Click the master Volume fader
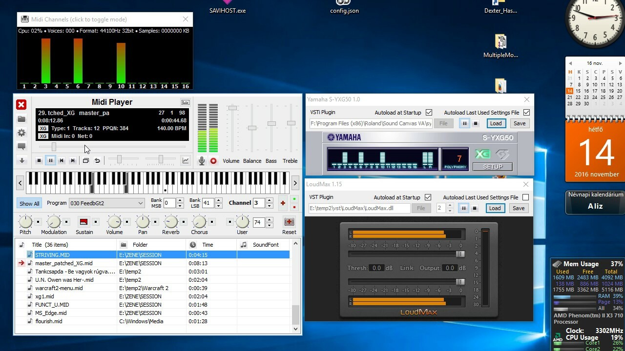Viewport: 625px width, 351px height. [232, 107]
